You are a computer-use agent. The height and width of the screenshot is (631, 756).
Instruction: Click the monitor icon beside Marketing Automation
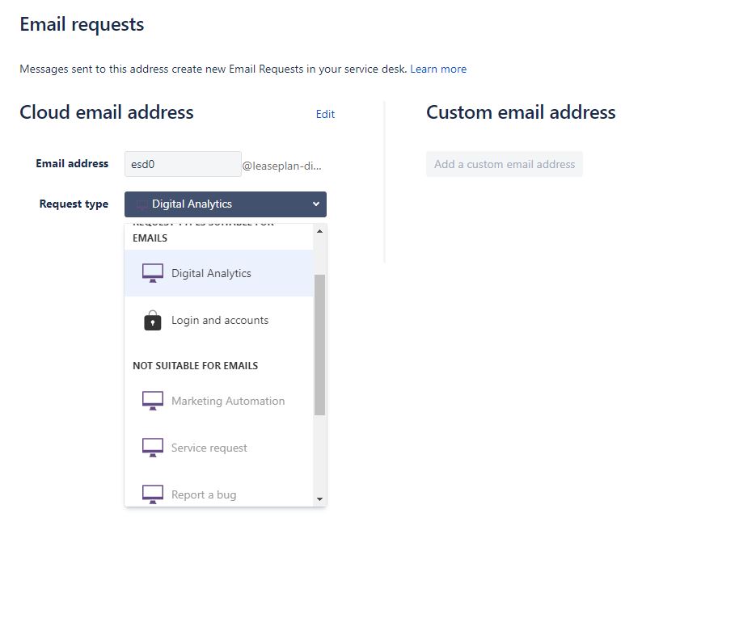coord(152,401)
